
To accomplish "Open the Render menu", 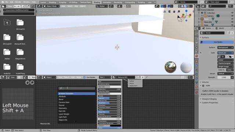I will click(x=18, y=2).
